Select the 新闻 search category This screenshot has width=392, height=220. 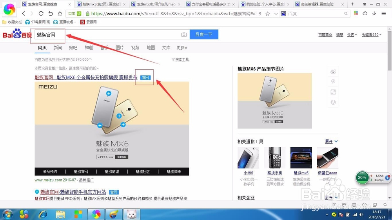pos(58,47)
